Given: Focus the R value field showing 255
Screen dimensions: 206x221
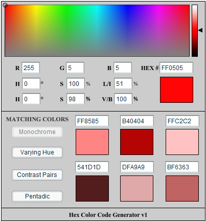Looking at the screenshot, I should click(31, 68).
